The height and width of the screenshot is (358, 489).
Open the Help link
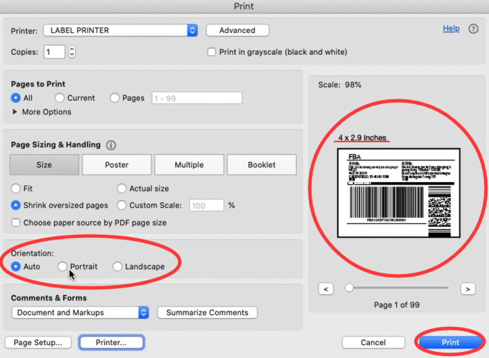pos(451,28)
